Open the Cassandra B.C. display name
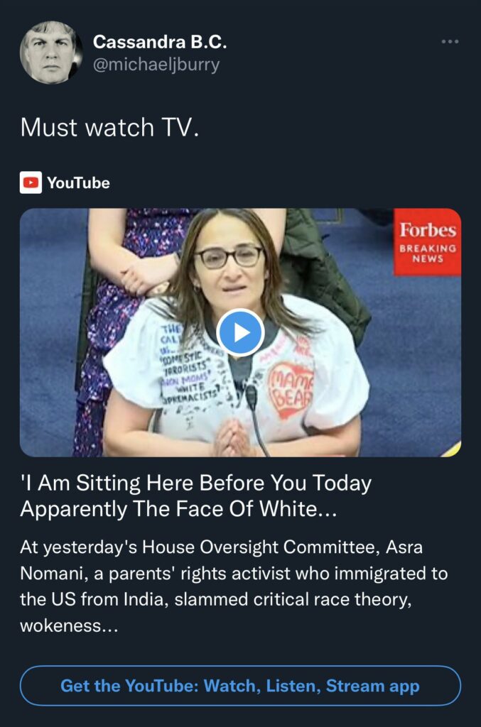 160,42
